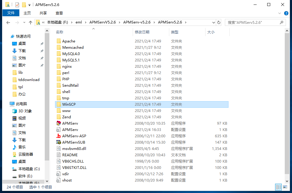Open address bar history dropdown
The height and width of the screenshot is (193, 292).
click(214, 23)
